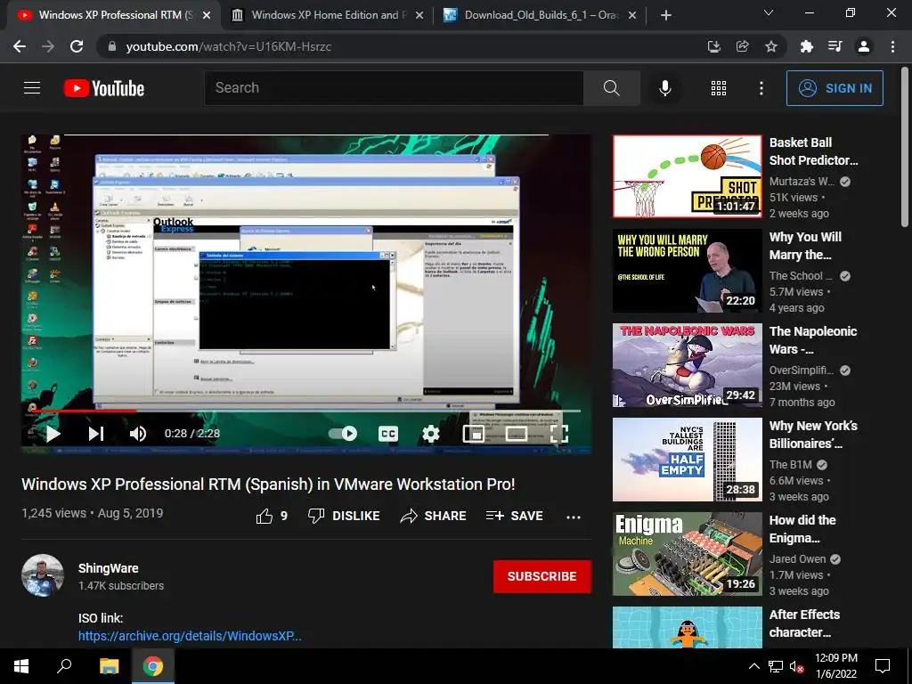The image size is (912, 684).
Task: Open YouTube settings three-dot menu
Action: pos(761,88)
